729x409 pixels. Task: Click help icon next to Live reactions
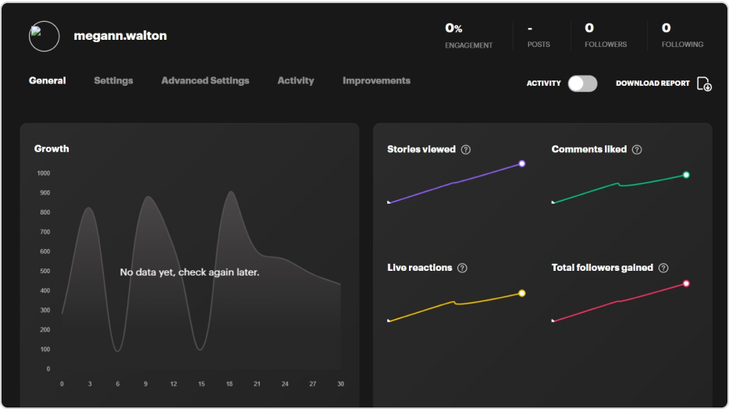(x=462, y=268)
